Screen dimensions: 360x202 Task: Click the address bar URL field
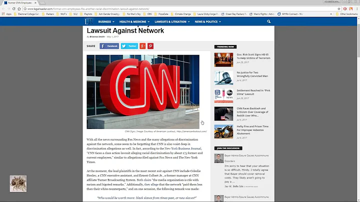179,8
